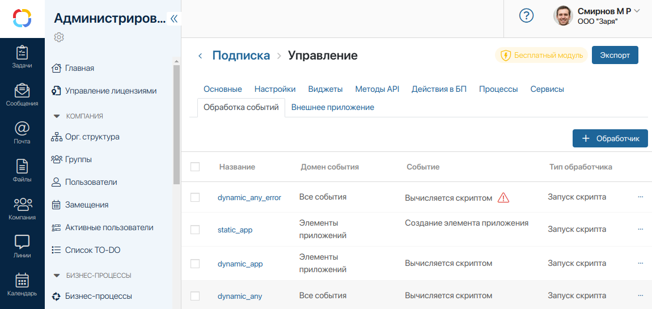This screenshot has height=309, width=652.
Task: Click the Экспорт button
Action: coord(615,55)
